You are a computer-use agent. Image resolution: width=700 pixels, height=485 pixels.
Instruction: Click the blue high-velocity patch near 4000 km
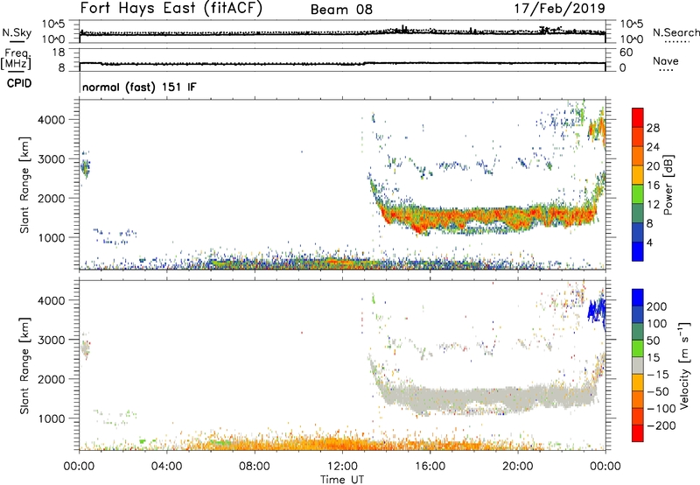(x=597, y=309)
